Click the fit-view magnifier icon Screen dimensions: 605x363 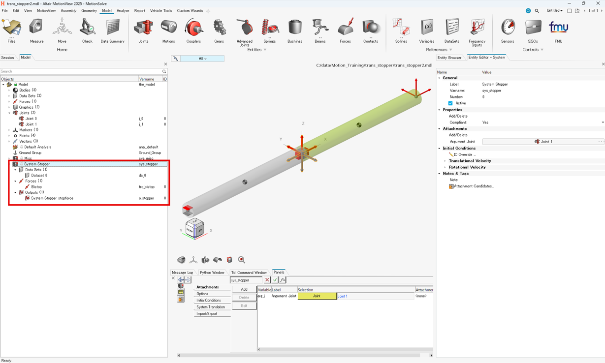pyautogui.click(x=242, y=260)
